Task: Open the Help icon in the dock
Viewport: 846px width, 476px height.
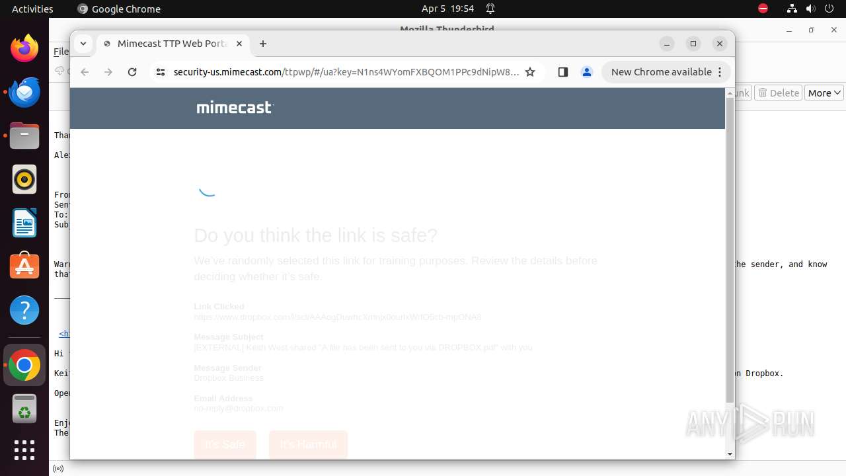Action: click(24, 310)
